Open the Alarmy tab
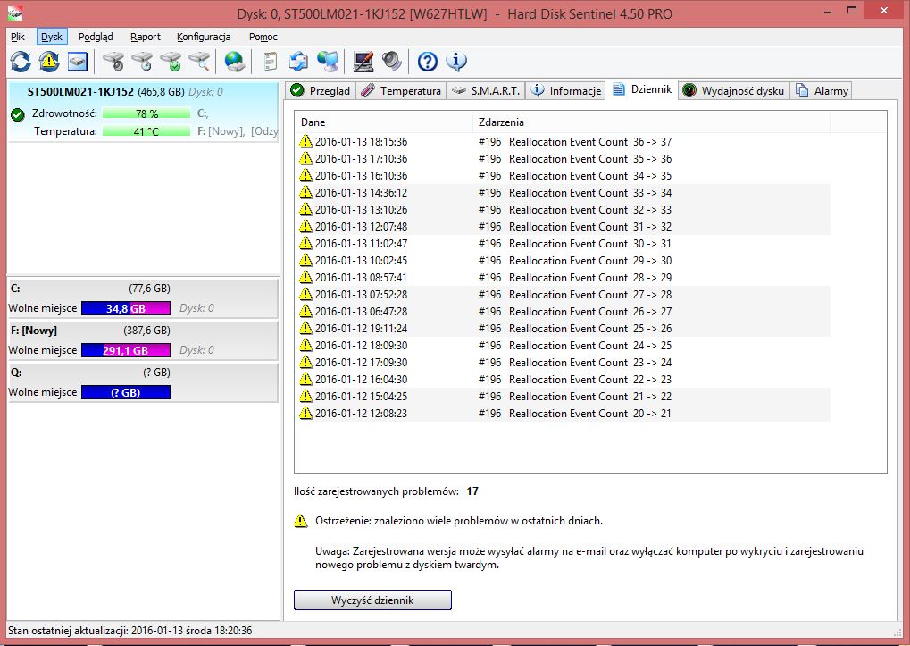 point(822,90)
